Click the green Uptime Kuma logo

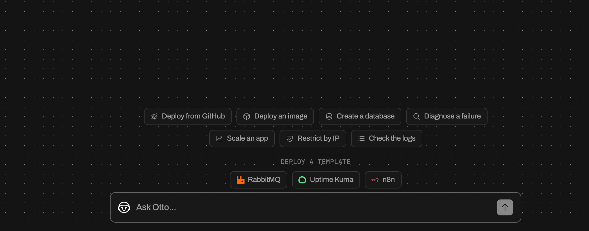click(302, 180)
